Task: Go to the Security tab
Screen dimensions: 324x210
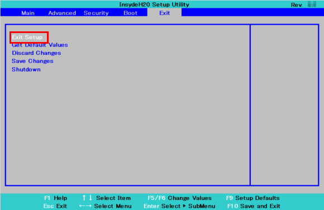Action: tap(96, 13)
